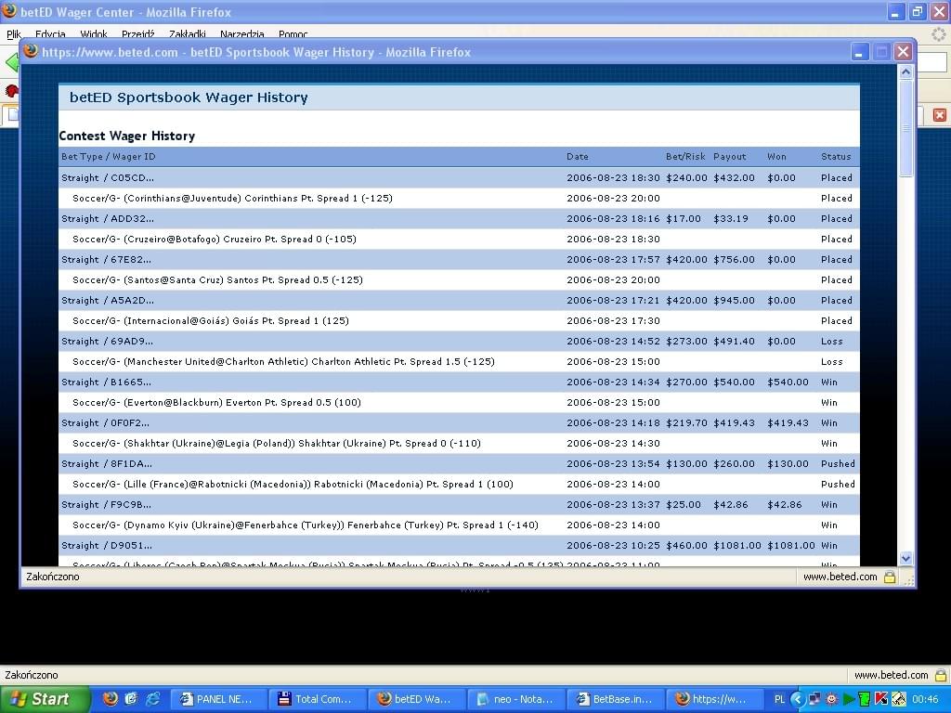Switch to https://w... taskbar window
951x713 pixels.
(713, 699)
